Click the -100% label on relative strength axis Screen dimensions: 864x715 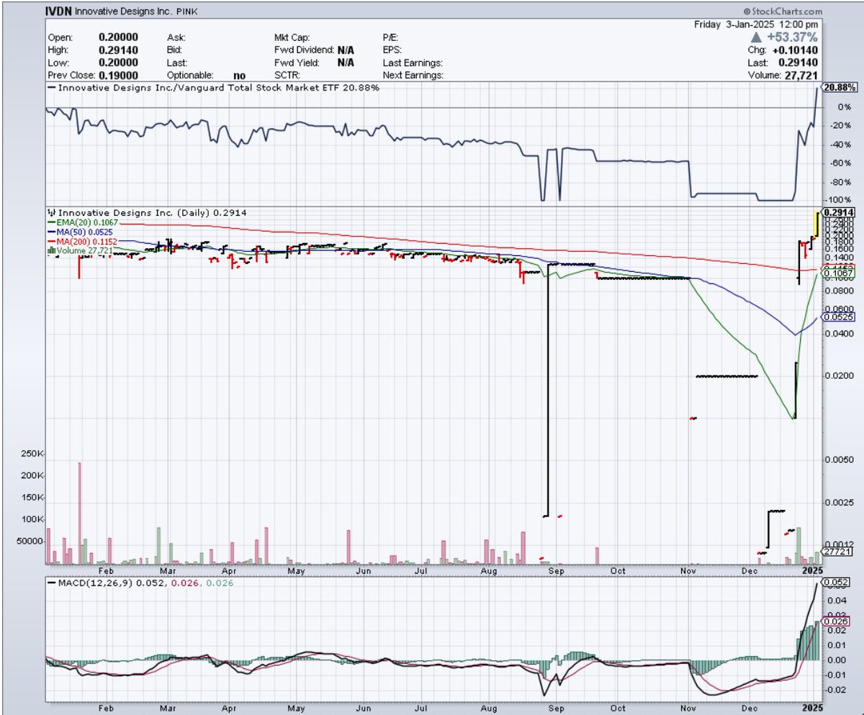839,200
